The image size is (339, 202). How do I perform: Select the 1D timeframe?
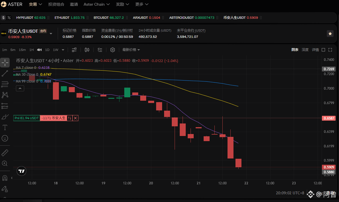point(47,50)
